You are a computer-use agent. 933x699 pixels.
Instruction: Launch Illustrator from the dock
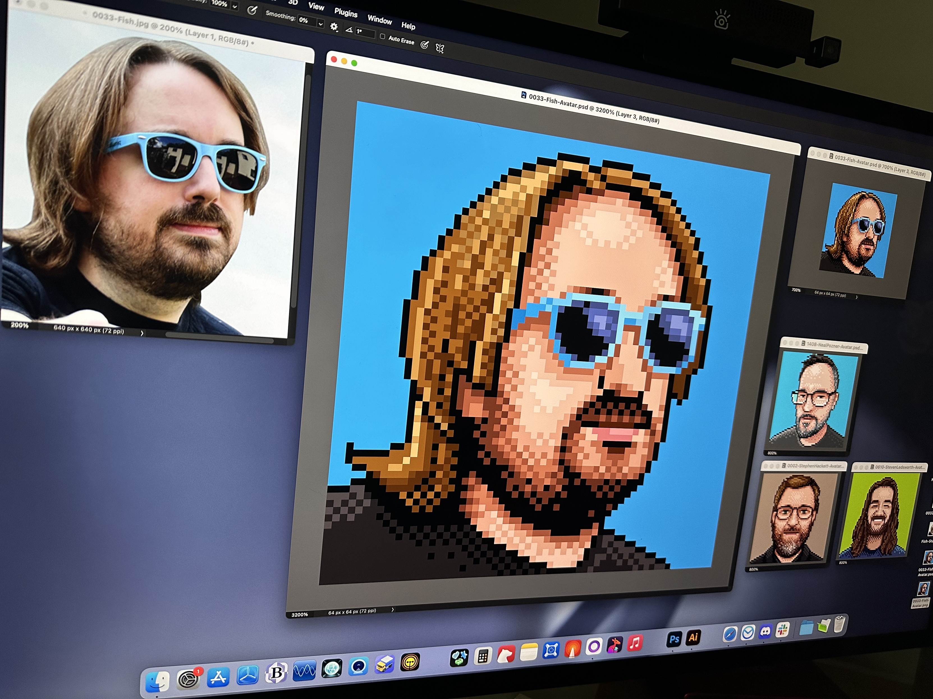tap(693, 638)
